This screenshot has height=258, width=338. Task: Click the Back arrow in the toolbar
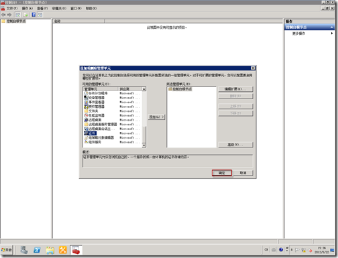click(3, 15)
